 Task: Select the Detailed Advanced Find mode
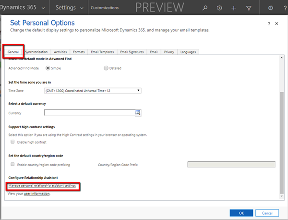(106, 68)
